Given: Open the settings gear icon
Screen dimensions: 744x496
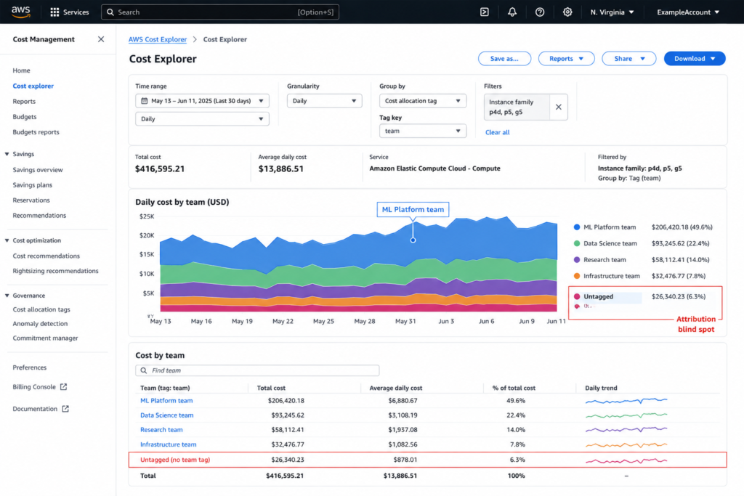Looking at the screenshot, I should [567, 12].
